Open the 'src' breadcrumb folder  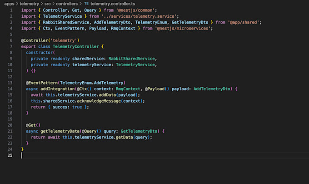(47, 4)
